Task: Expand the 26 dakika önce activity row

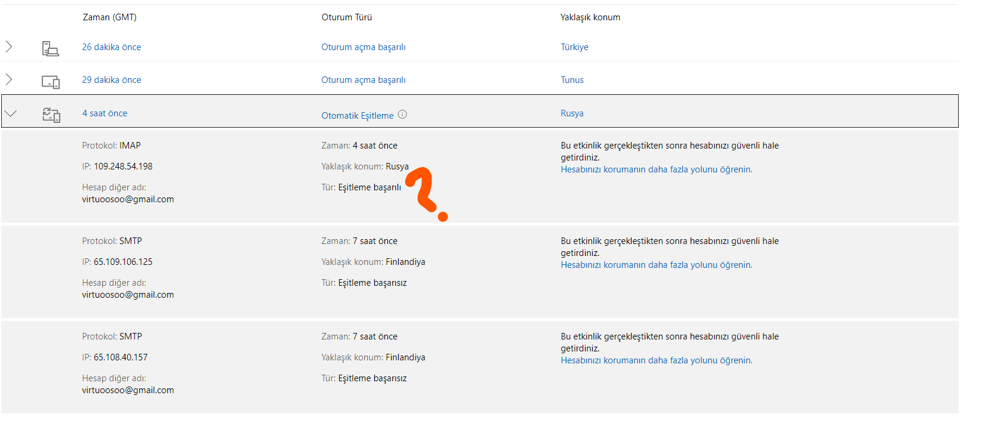Action: pos(9,47)
